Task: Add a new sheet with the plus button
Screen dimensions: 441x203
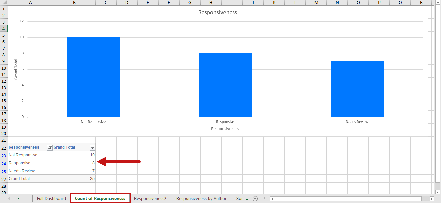Action: [x=255, y=199]
